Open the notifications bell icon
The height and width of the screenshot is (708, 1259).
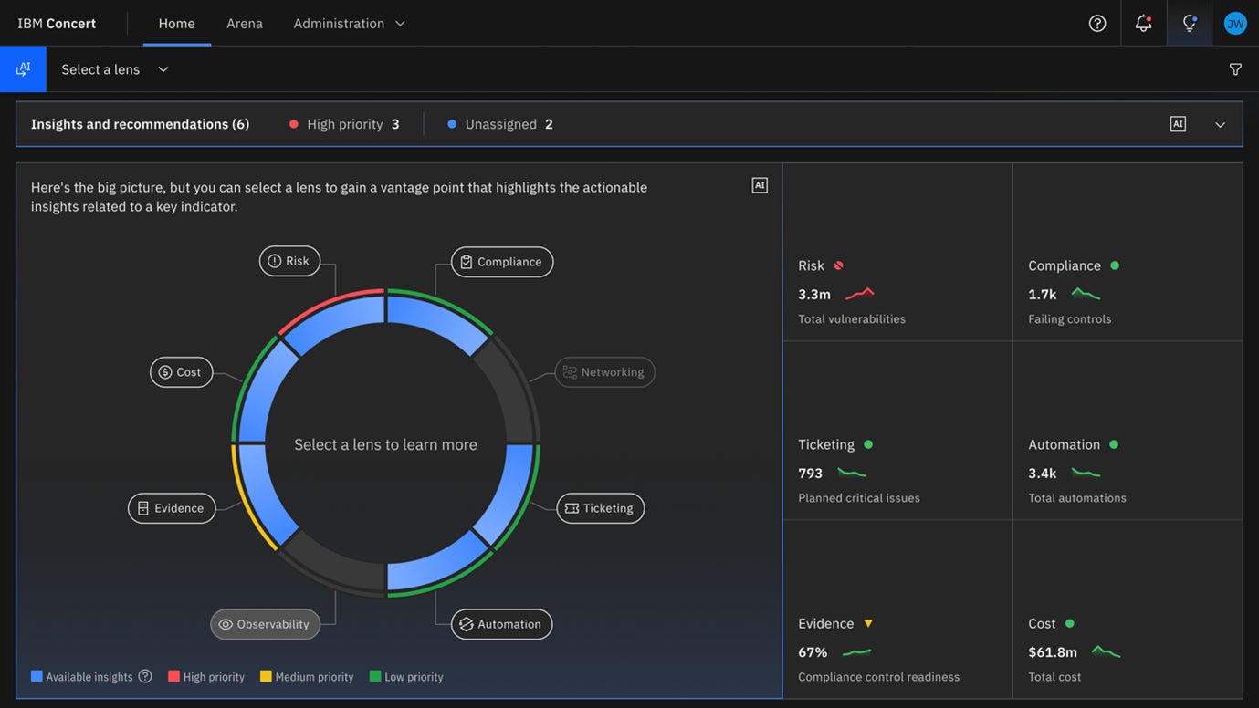coord(1143,24)
